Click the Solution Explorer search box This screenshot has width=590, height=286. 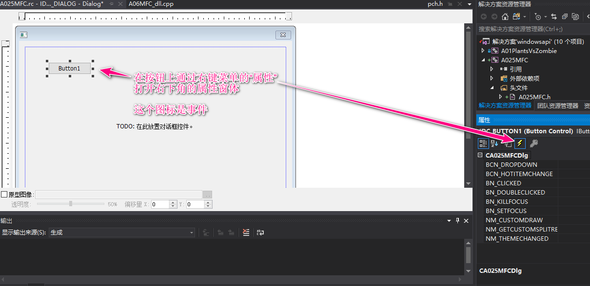click(x=532, y=29)
